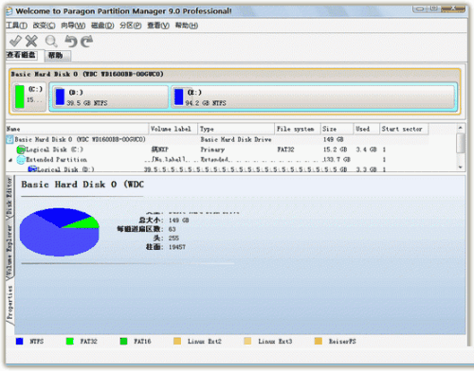Image resolution: width=474 pixels, height=371 pixels.
Task: Click the 19457 cylinders value
Action: tap(177, 247)
